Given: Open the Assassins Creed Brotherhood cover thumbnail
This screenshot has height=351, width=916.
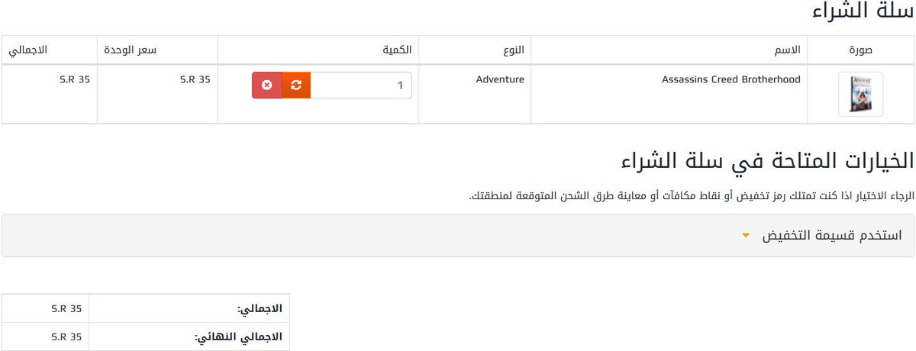Looking at the screenshot, I should [860, 94].
